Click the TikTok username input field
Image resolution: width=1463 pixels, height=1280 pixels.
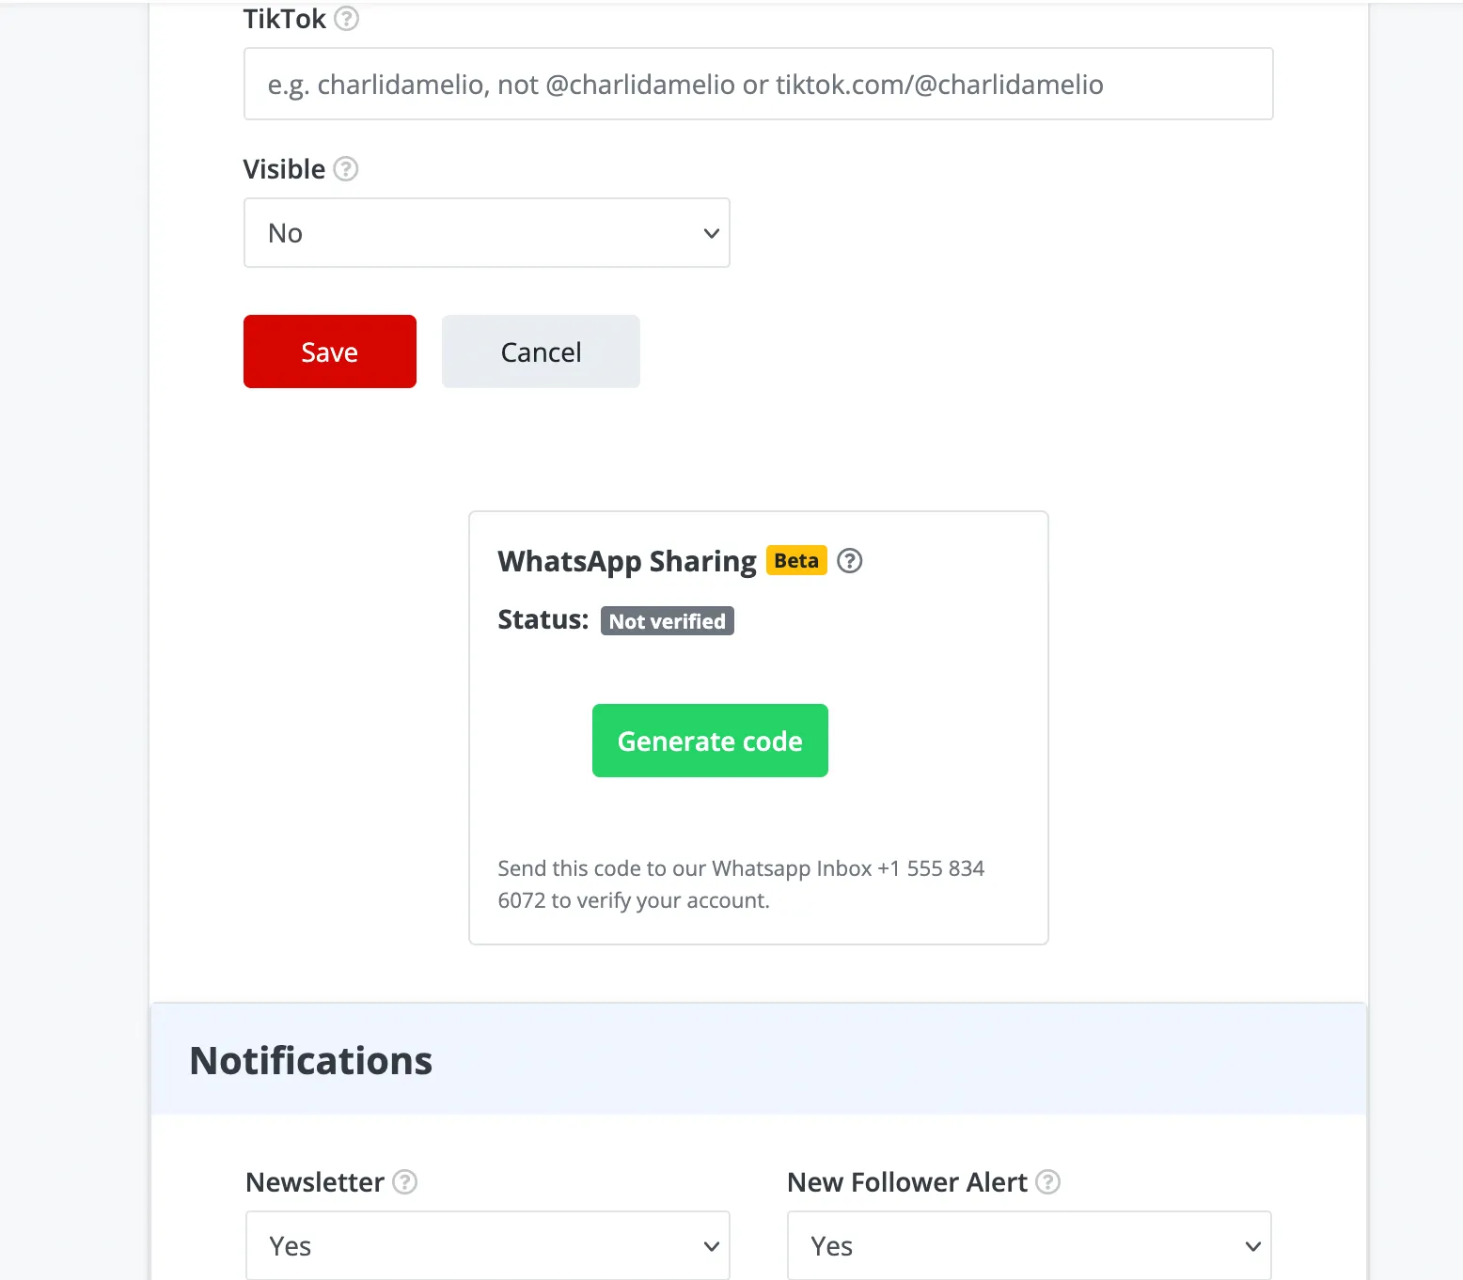pos(758,84)
